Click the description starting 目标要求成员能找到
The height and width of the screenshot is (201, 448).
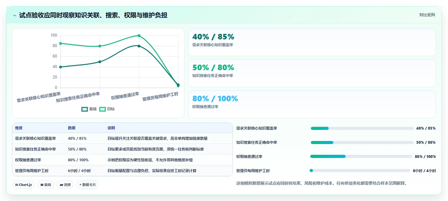pyautogui.click(x=156, y=149)
